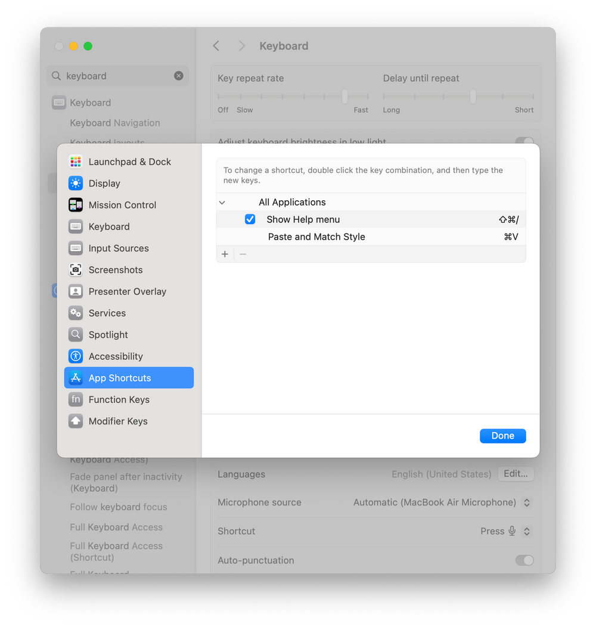Clear the keyboard search field
This screenshot has height=627, width=596.
179,76
